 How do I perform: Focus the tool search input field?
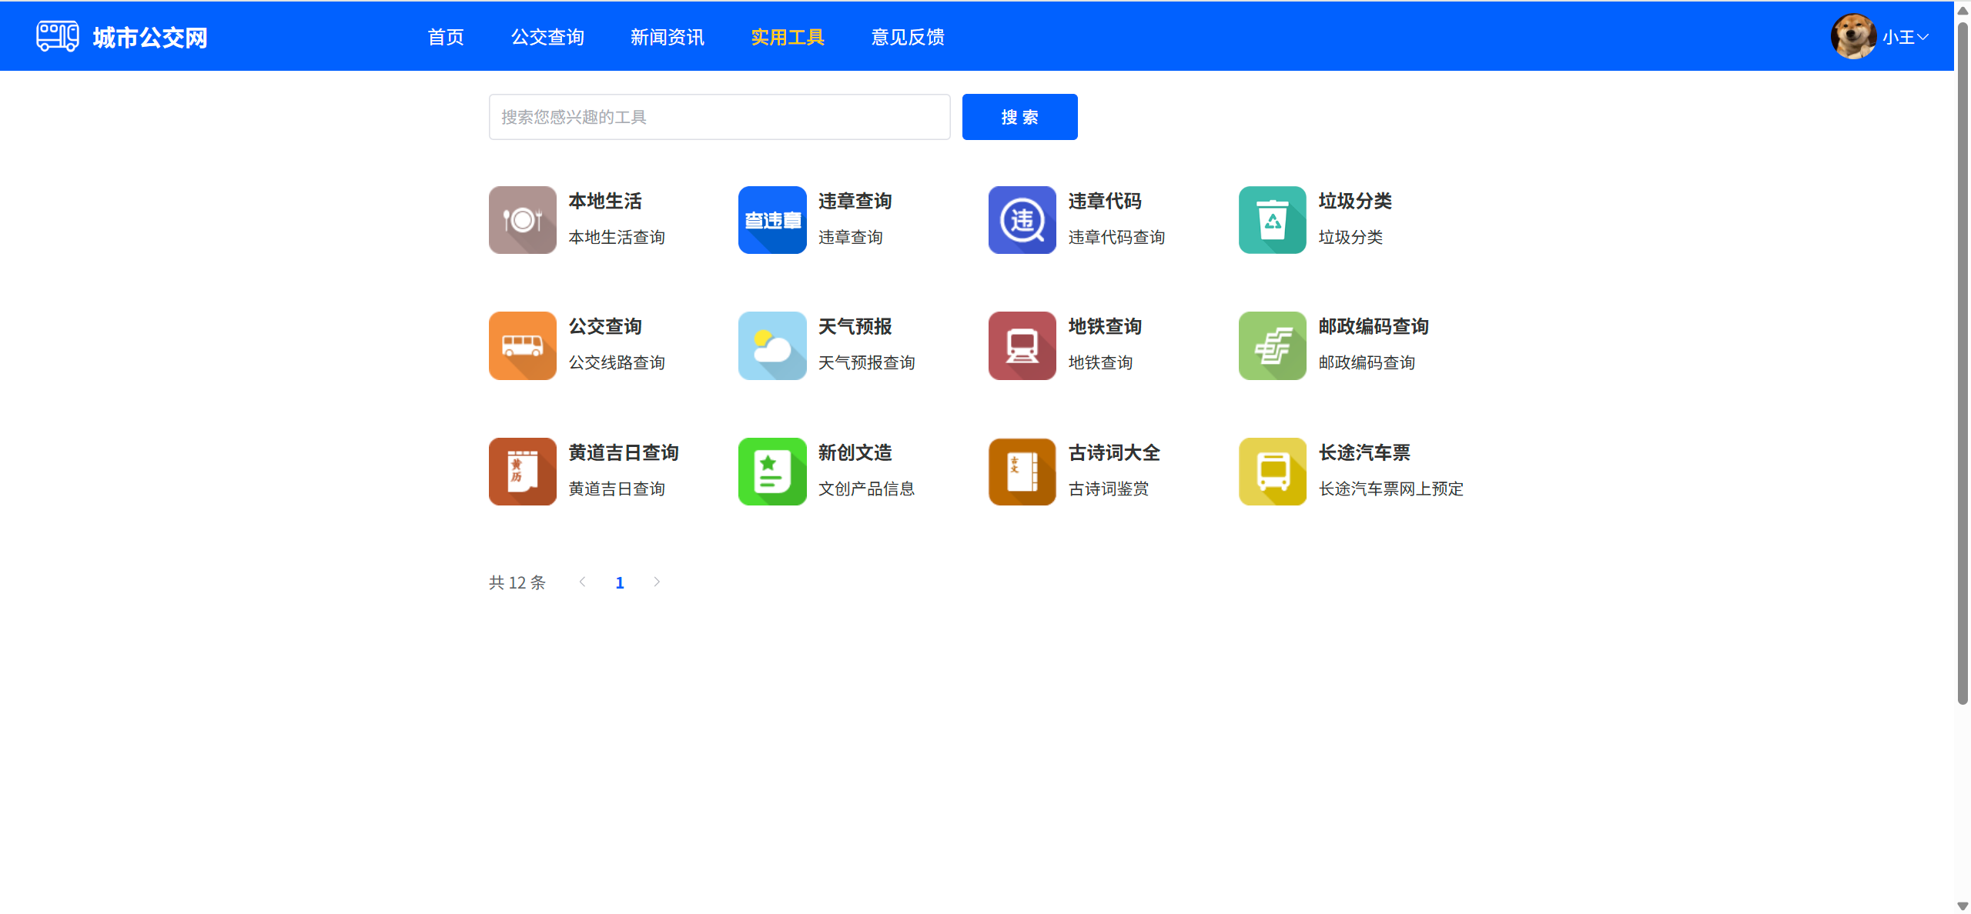coord(719,117)
